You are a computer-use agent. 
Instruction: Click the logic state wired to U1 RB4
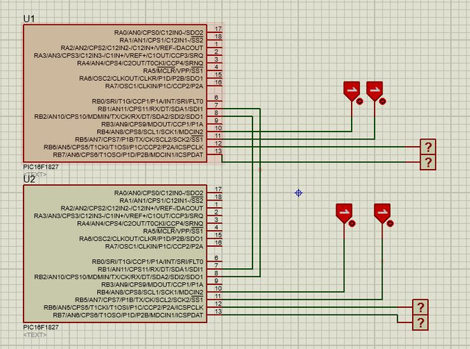coord(352,91)
